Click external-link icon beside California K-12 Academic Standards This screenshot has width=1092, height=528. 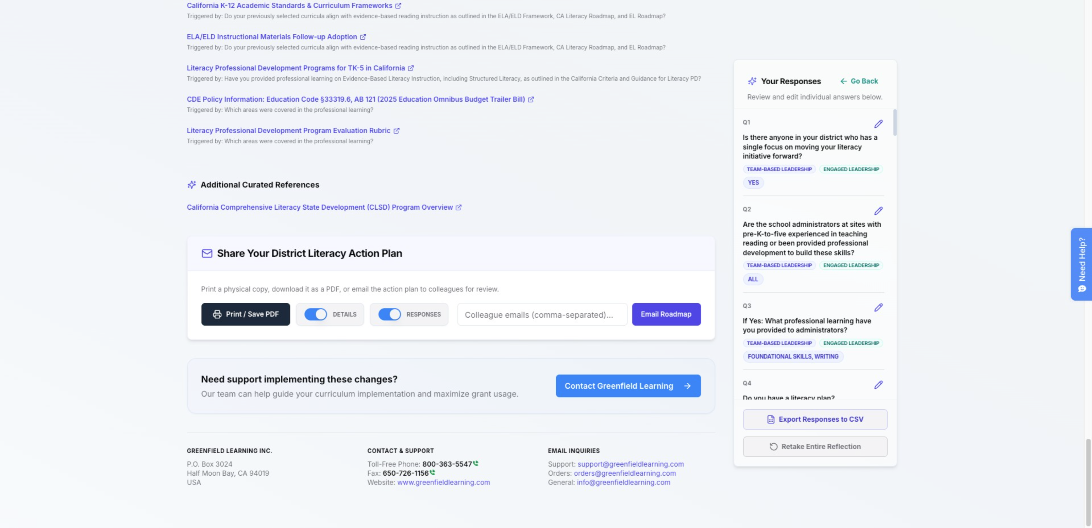click(398, 5)
